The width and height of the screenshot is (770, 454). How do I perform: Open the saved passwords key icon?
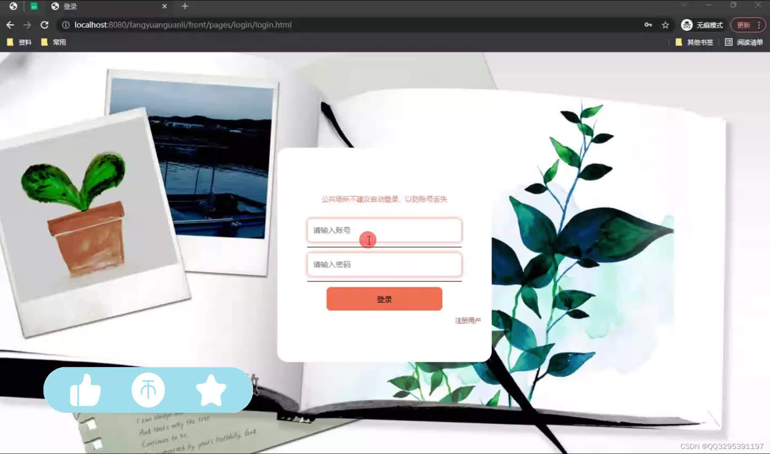tap(648, 25)
